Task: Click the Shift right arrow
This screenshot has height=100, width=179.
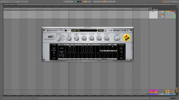Action: [x=56, y=50]
